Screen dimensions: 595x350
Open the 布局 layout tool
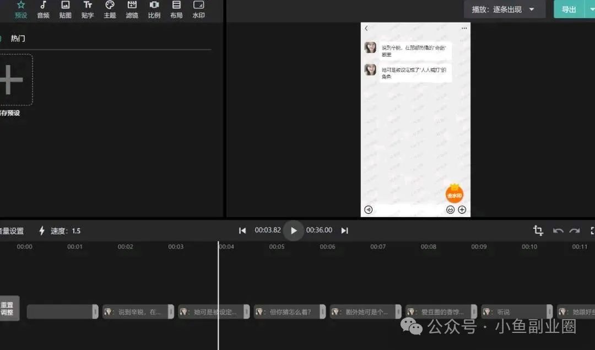(176, 9)
